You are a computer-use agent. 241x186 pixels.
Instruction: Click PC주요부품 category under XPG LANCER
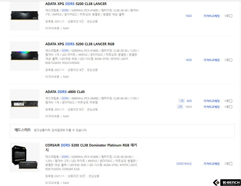pyautogui.click(x=52, y=28)
